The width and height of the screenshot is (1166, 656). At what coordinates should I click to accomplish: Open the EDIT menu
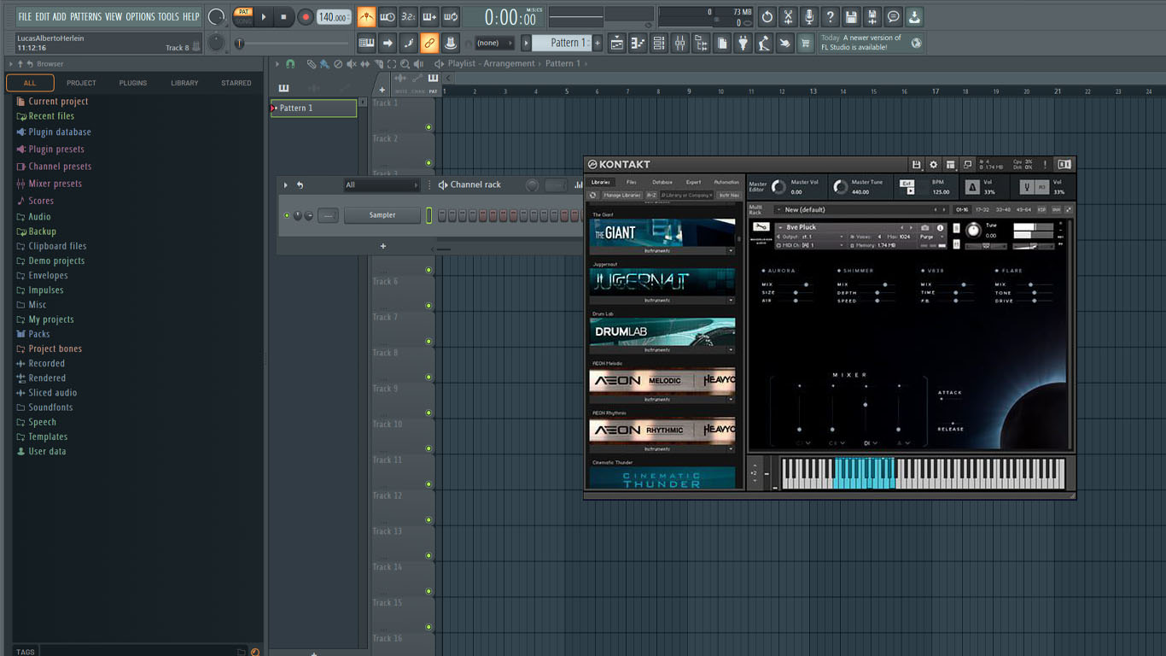(x=42, y=16)
